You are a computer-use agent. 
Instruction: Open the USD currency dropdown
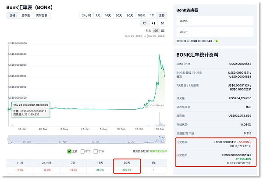tap(184, 32)
